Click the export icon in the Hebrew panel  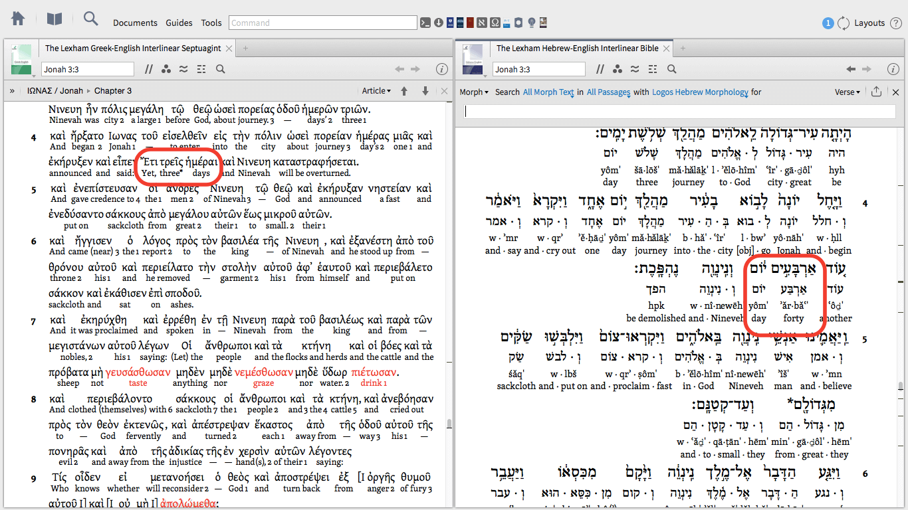[876, 92]
